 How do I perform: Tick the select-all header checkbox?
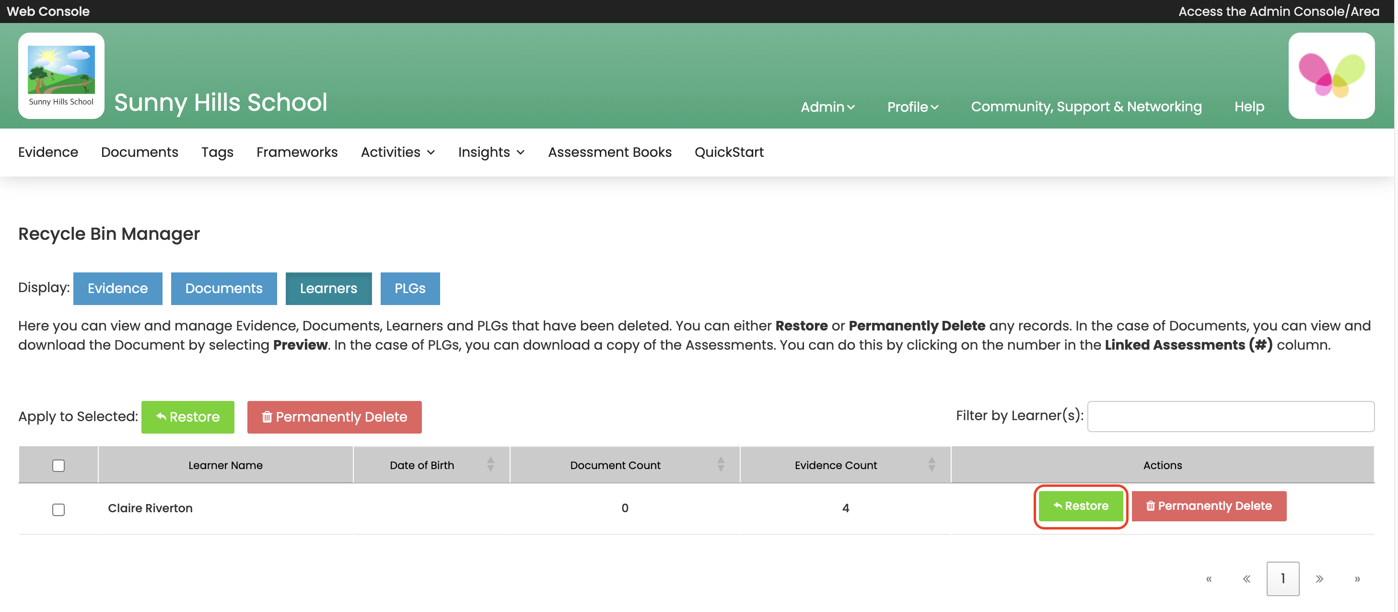pos(58,465)
